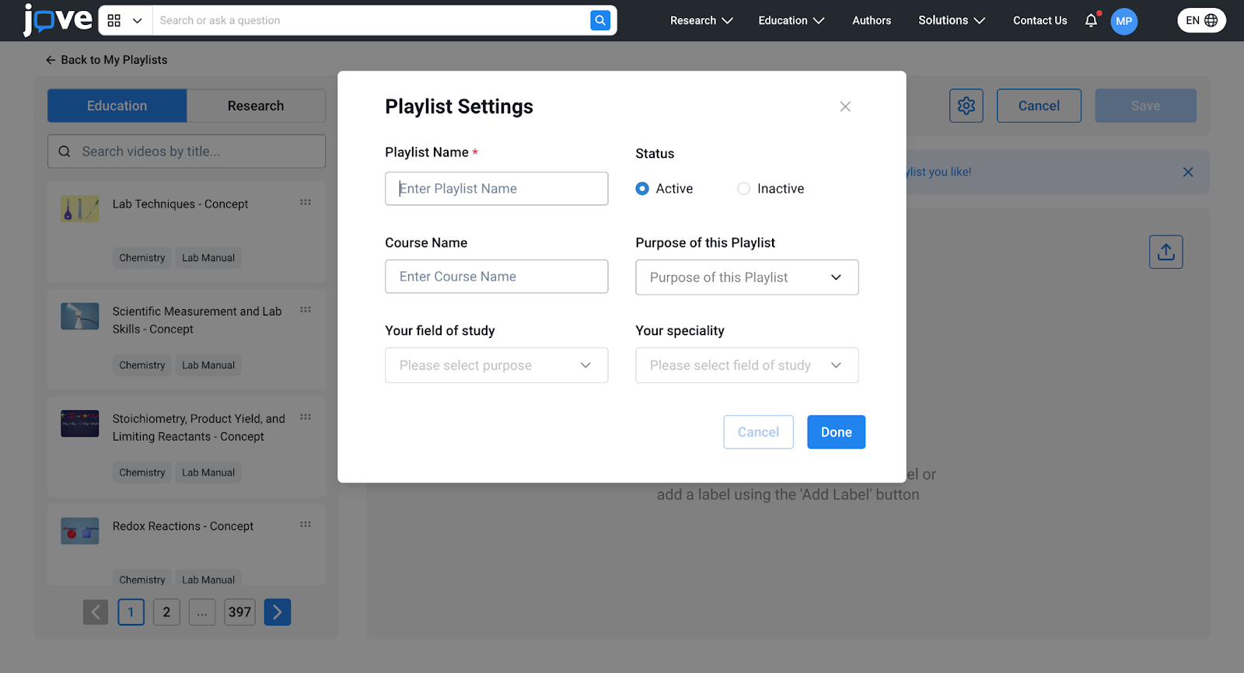1244x673 pixels.
Task: Click the Scientific Measurement and Lab Skills thumbnail
Action: click(80, 316)
